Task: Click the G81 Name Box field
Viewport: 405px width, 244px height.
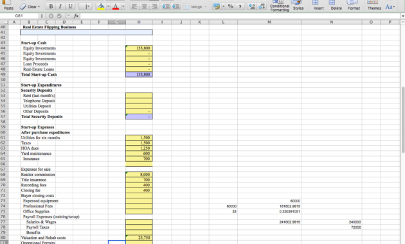Action: (x=19, y=16)
